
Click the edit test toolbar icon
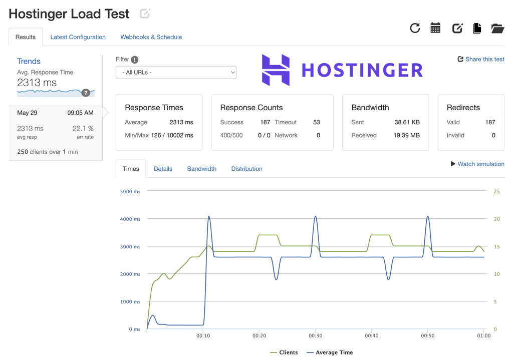[x=457, y=28]
